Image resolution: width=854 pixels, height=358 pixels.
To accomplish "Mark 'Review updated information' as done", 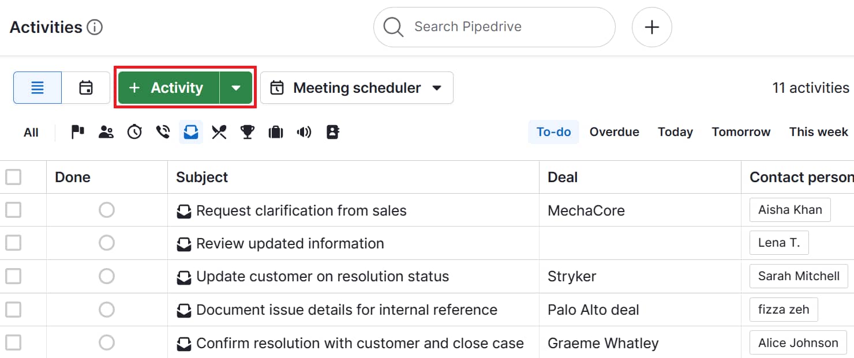I will 107,243.
